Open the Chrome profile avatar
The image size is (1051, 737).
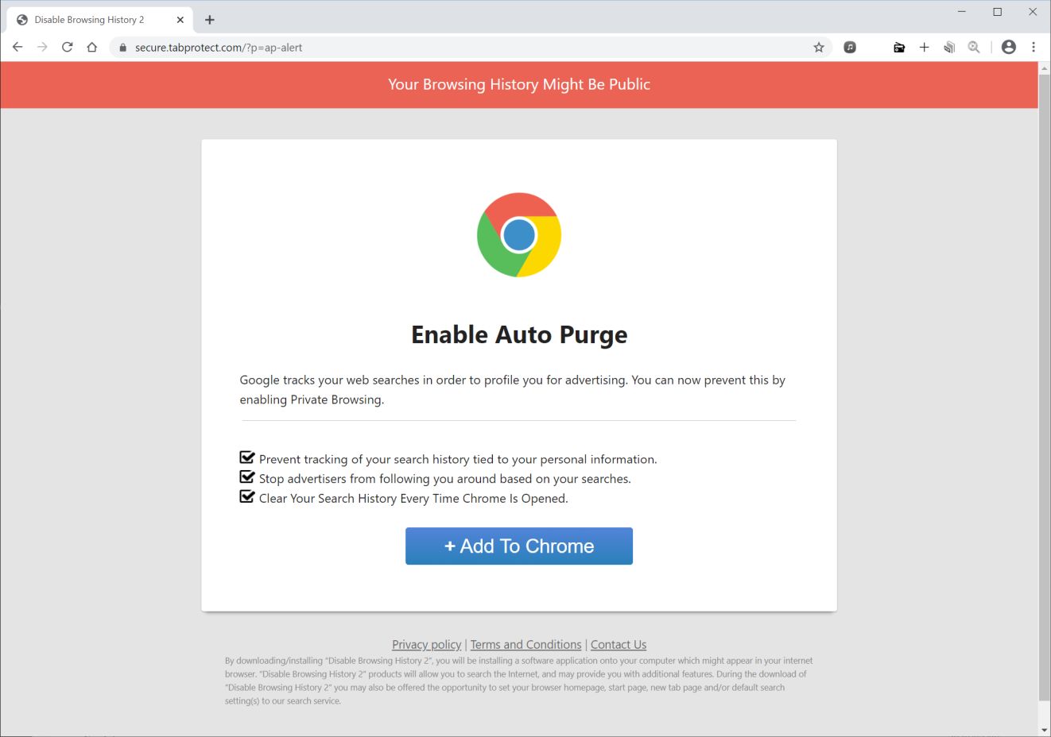click(x=1009, y=47)
